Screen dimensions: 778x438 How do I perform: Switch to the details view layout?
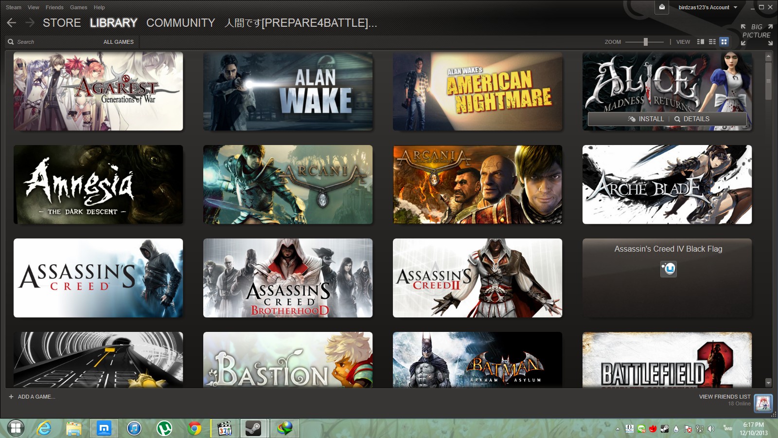[701, 42]
